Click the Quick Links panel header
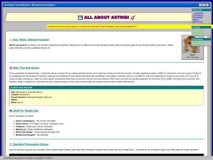 201,10
